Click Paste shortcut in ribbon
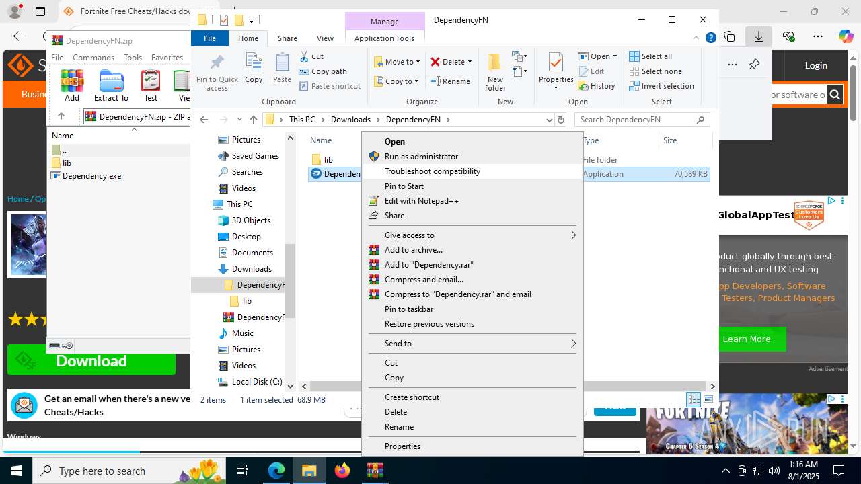The width and height of the screenshot is (861, 484). pos(330,86)
